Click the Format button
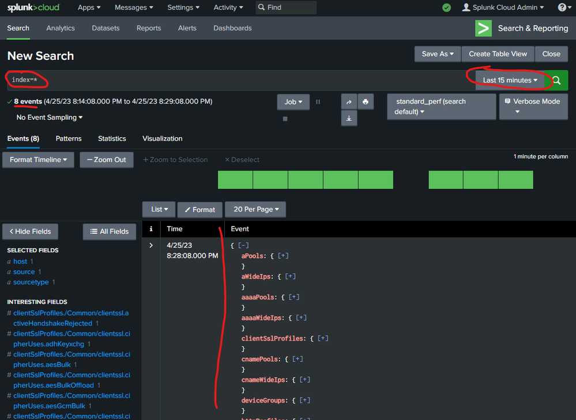Viewport: 576px width, 420px height. [200, 210]
